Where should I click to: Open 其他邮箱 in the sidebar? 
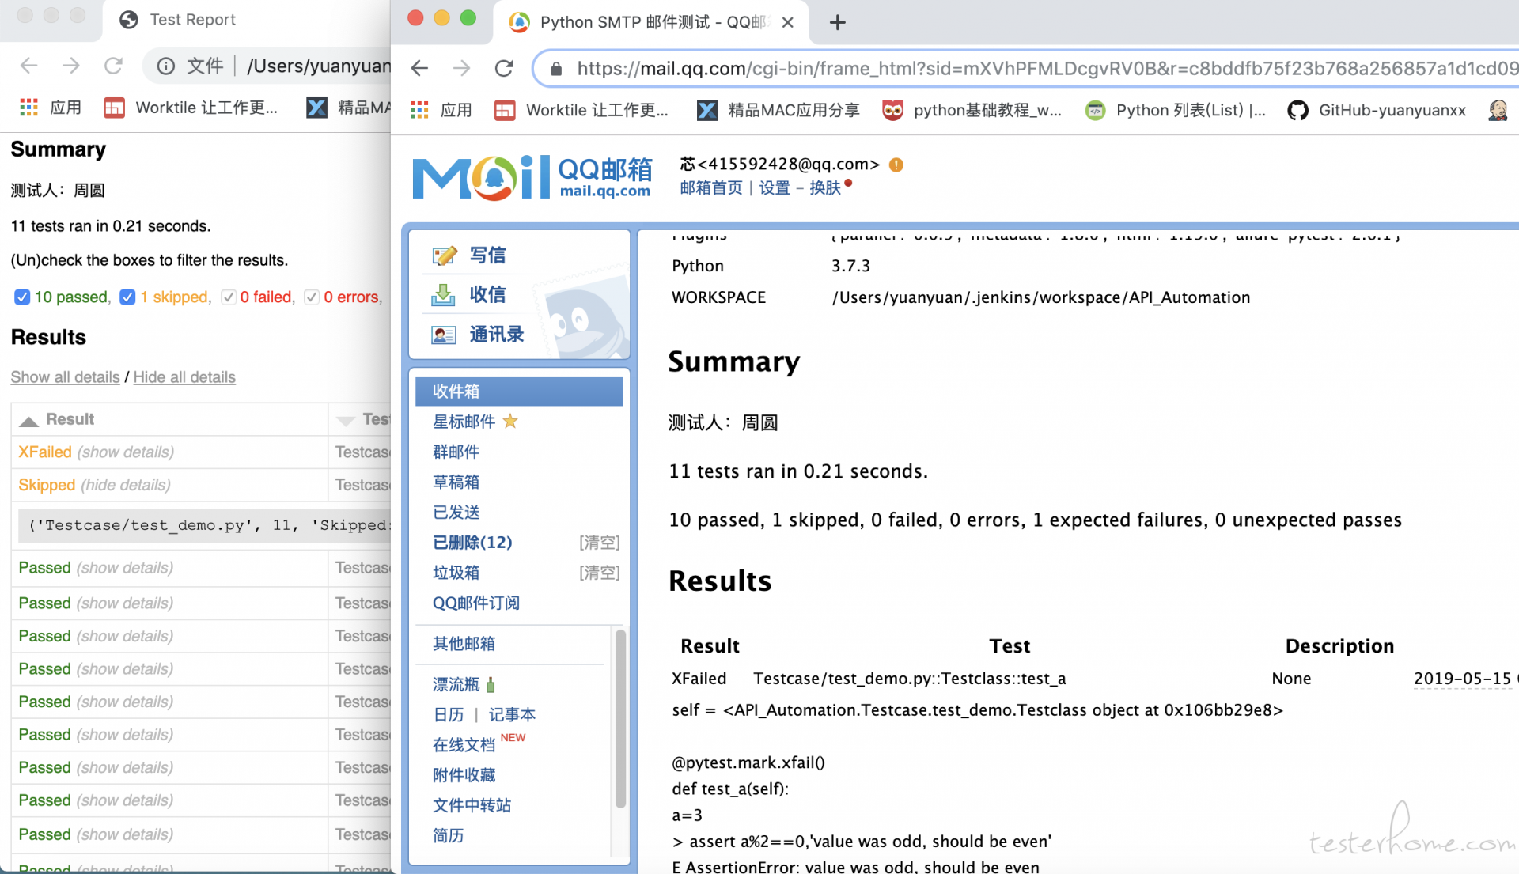464,643
